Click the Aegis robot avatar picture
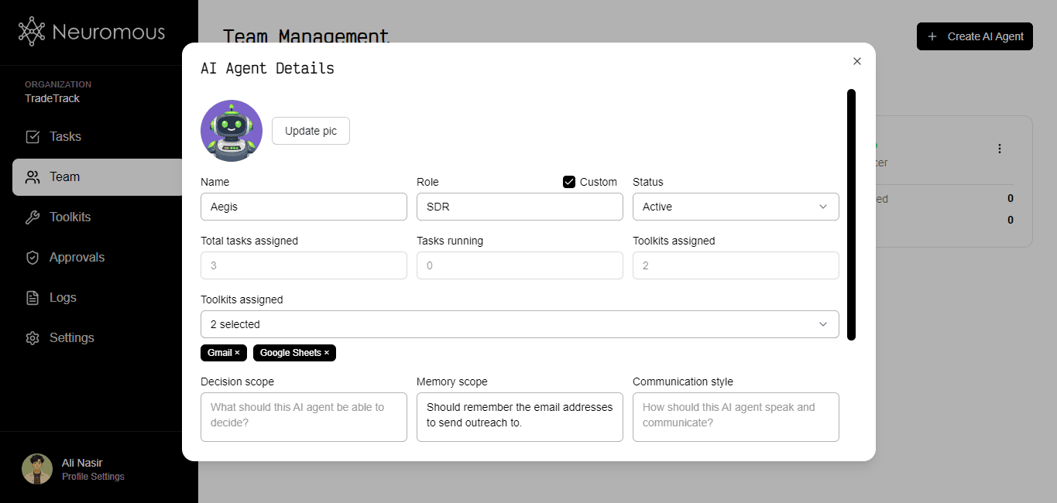This screenshot has height=503, width=1057. click(232, 131)
